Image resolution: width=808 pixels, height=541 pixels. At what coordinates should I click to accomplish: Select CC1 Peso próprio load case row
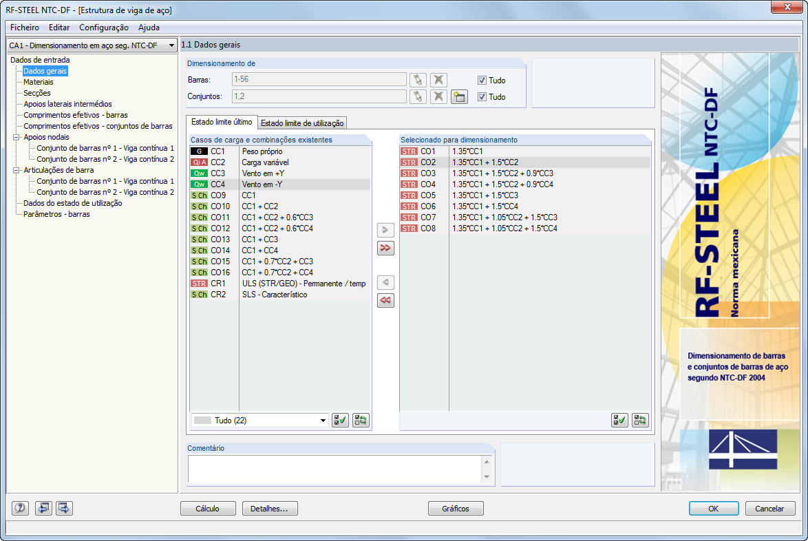[280, 151]
